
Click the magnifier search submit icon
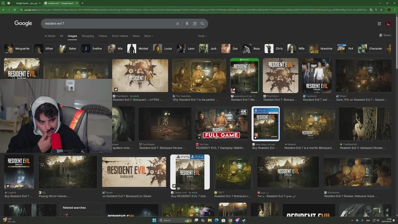click(202, 24)
